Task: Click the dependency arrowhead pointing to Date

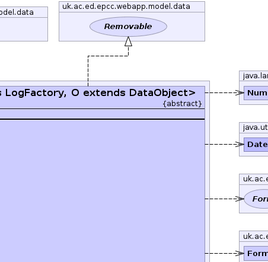Action: coord(240,145)
